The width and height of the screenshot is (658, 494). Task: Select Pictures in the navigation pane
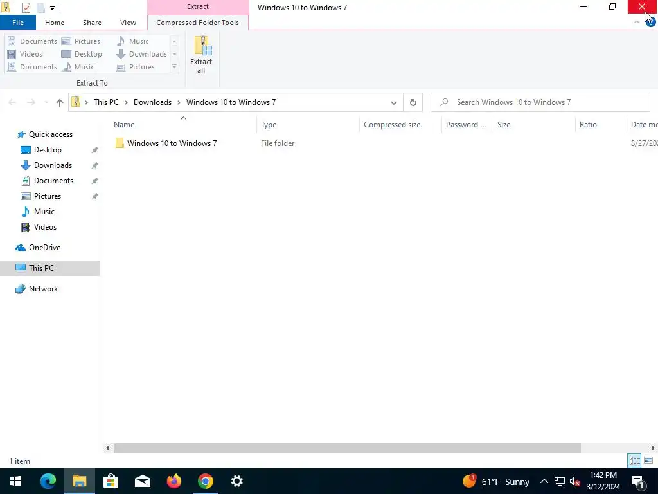point(48,196)
